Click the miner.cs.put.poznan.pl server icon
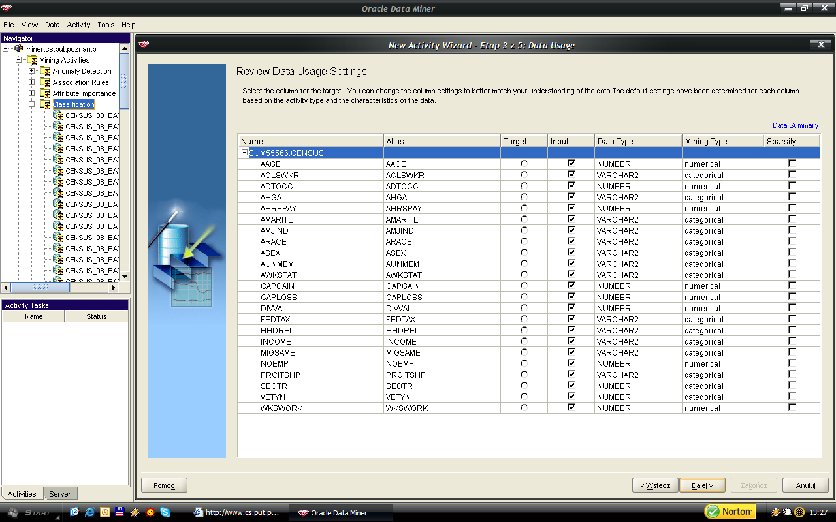Screen dimensions: 836x522 pos(19,49)
